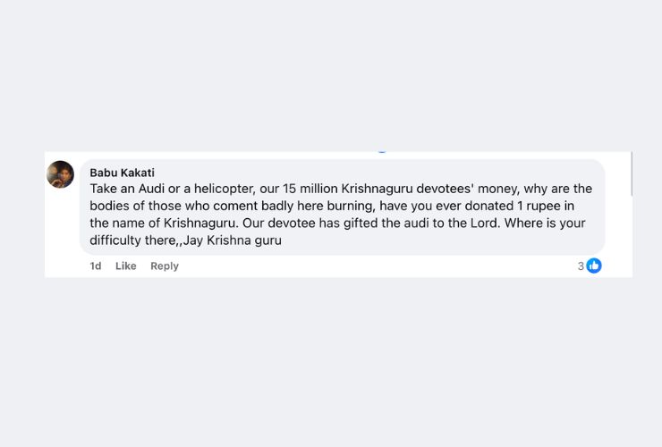Visit Babu Kakati's profile via name
The height and width of the screenshot is (447, 662).
click(122, 173)
